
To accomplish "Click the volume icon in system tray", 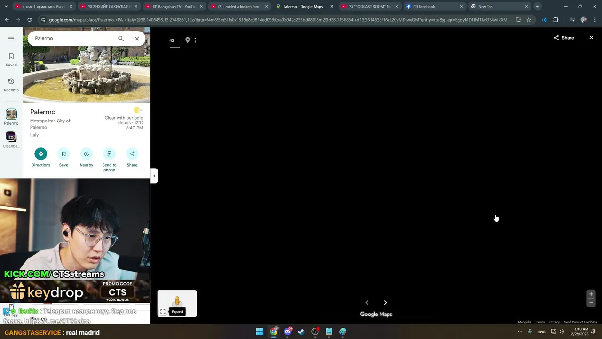I will point(561,332).
